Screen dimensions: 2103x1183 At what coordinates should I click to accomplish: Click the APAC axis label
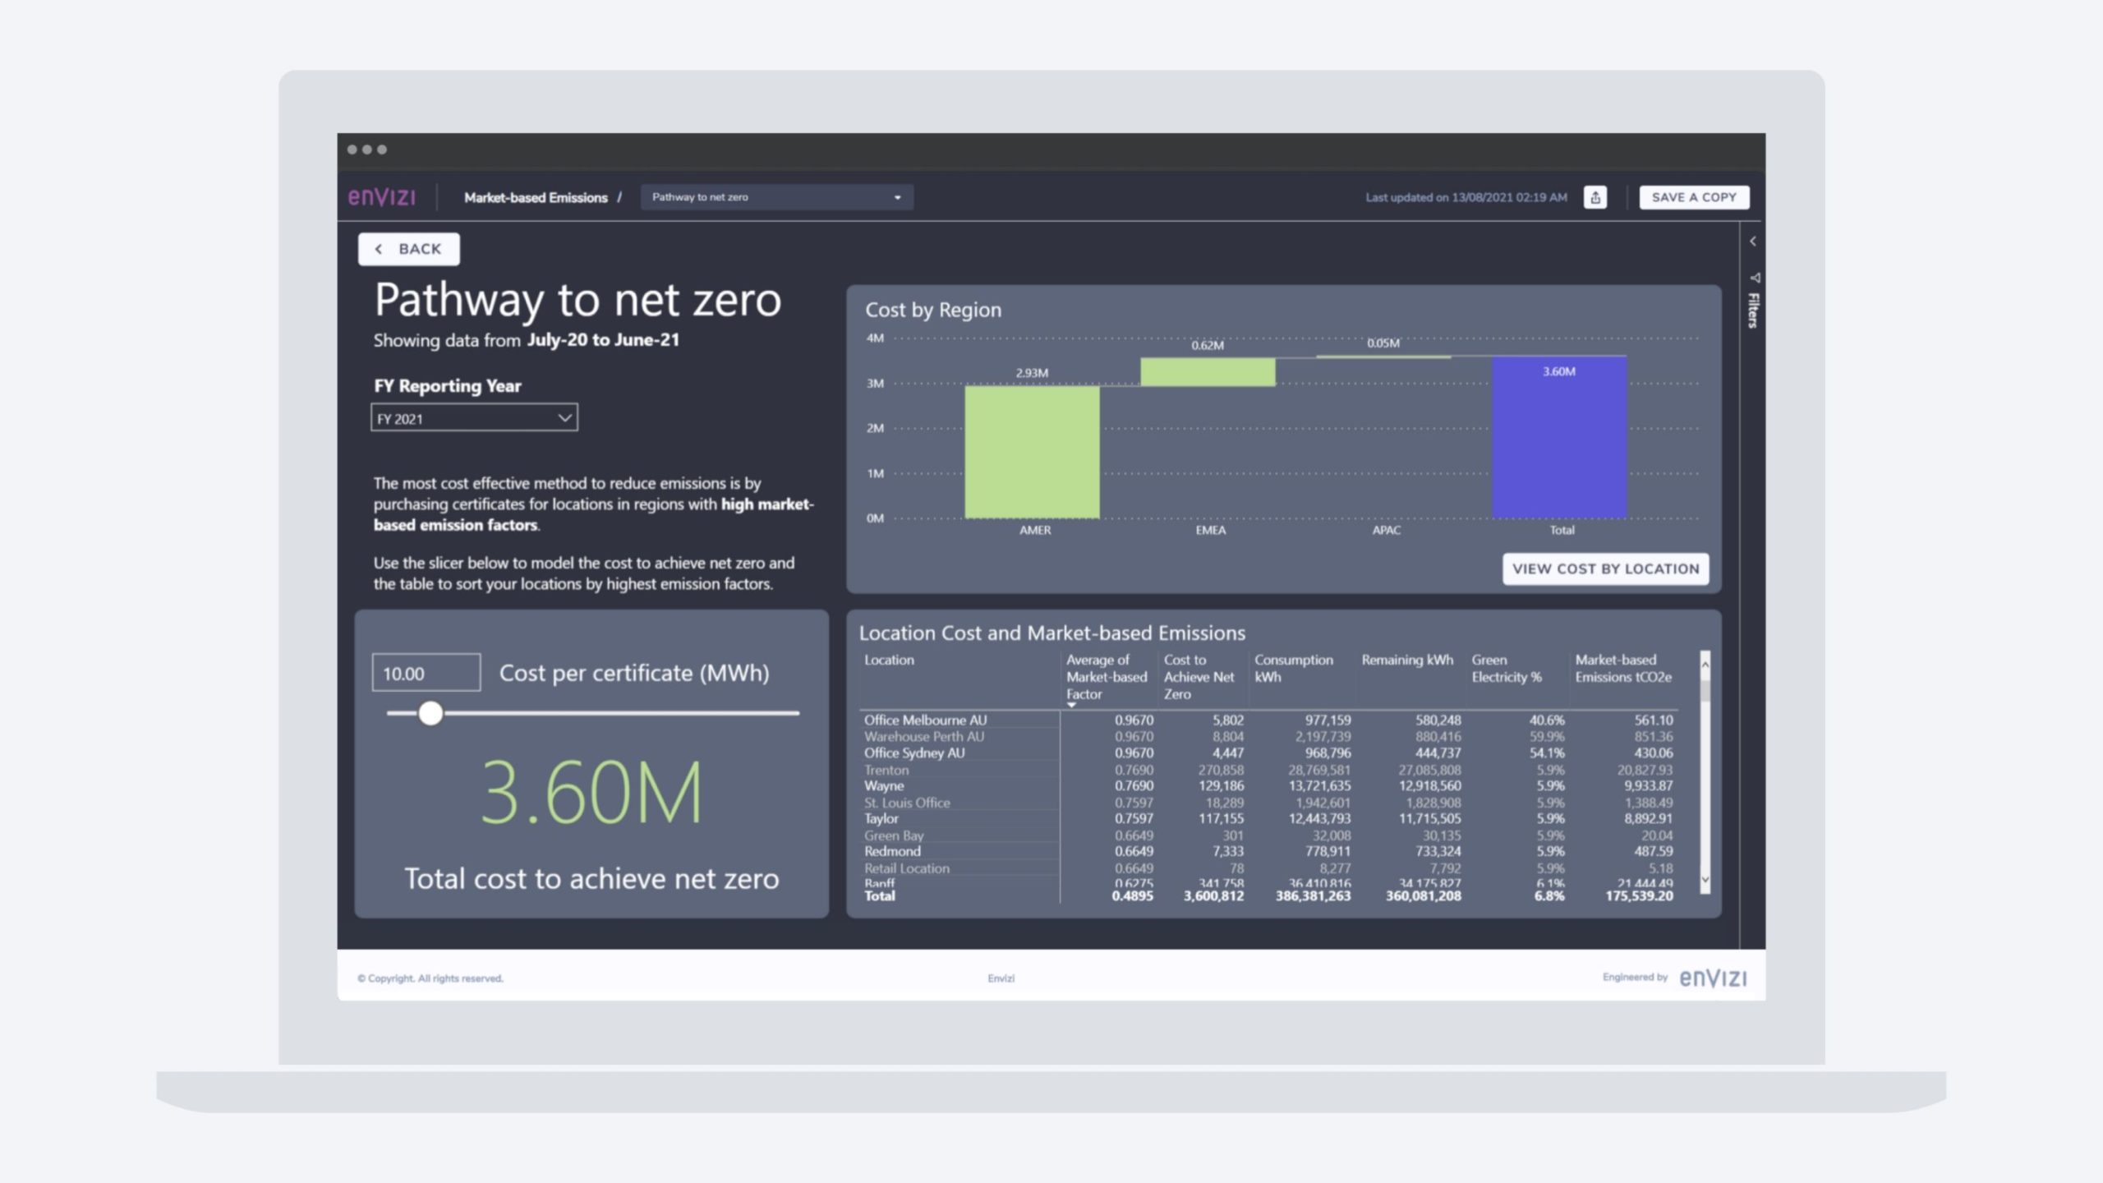point(1387,530)
